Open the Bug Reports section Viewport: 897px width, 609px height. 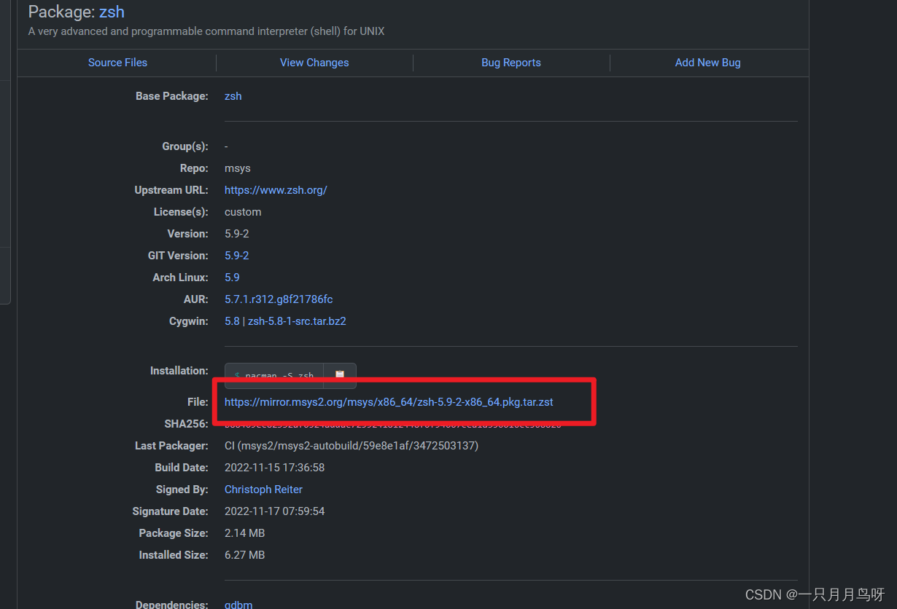(x=510, y=63)
